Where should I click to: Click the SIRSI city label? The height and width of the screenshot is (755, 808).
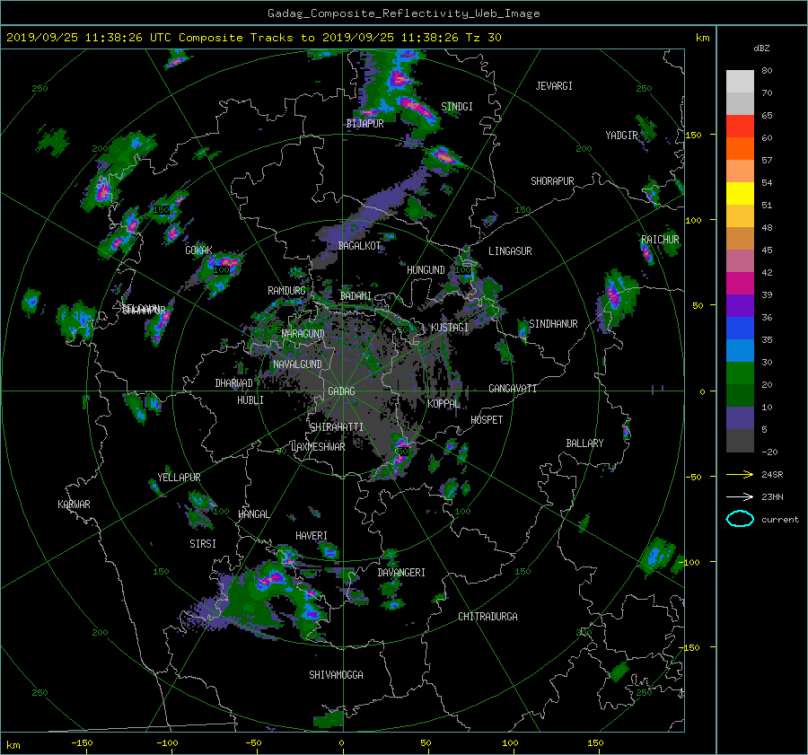[203, 544]
